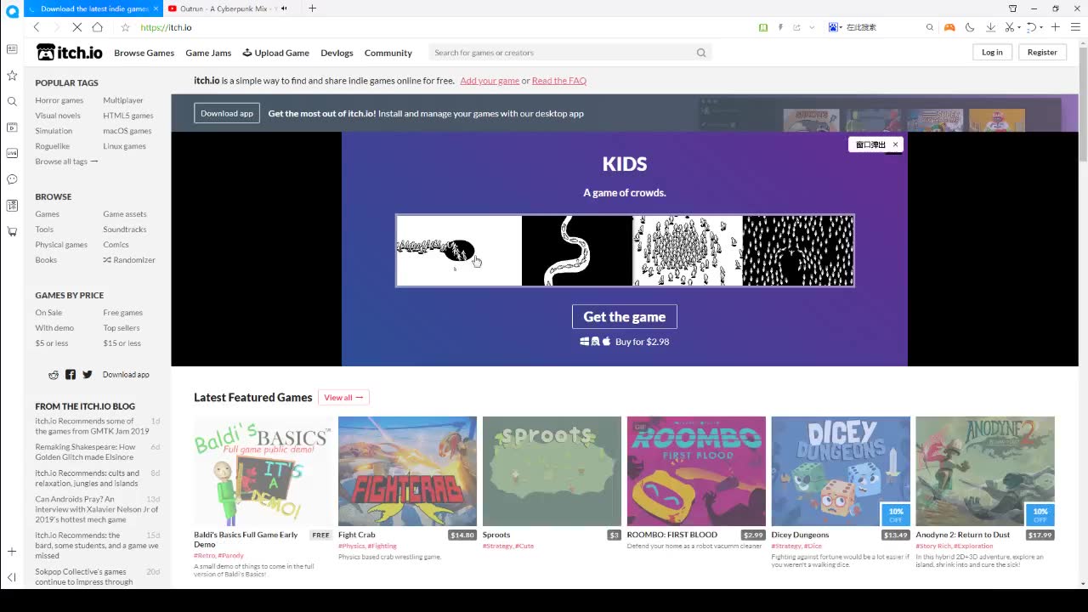The height and width of the screenshot is (612, 1088).
Task: Open the browser hamburger main menu
Action: coord(1076,27)
